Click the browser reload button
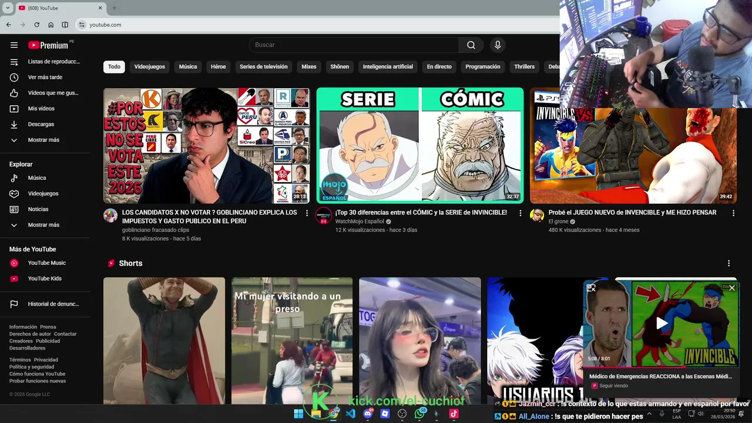 click(x=36, y=25)
